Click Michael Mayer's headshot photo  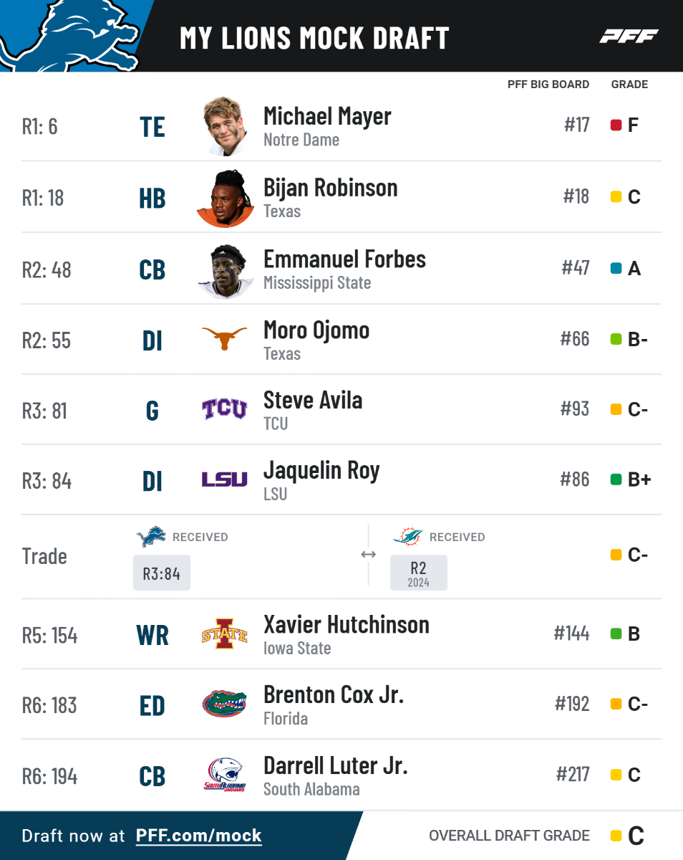[224, 126]
